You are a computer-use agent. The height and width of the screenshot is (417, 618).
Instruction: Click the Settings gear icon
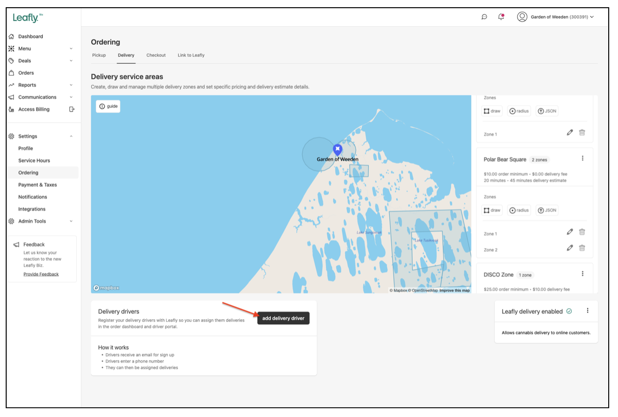tap(11, 136)
